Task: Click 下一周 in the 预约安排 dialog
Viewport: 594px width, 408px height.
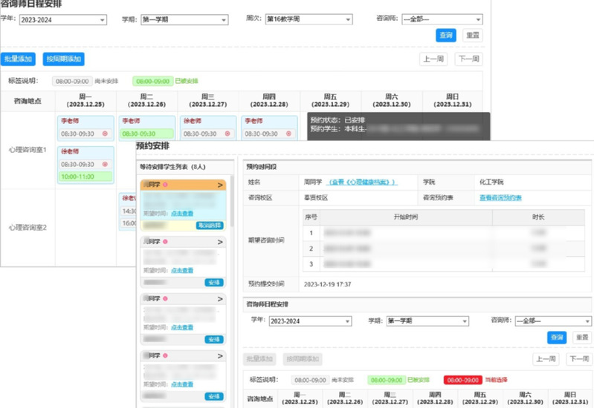Action: 578,359
